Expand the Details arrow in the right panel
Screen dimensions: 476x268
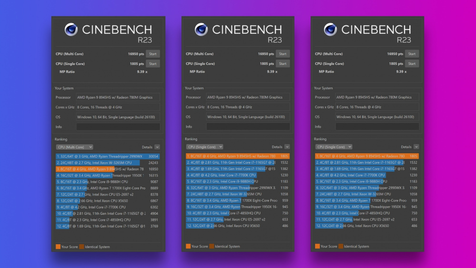416,147
